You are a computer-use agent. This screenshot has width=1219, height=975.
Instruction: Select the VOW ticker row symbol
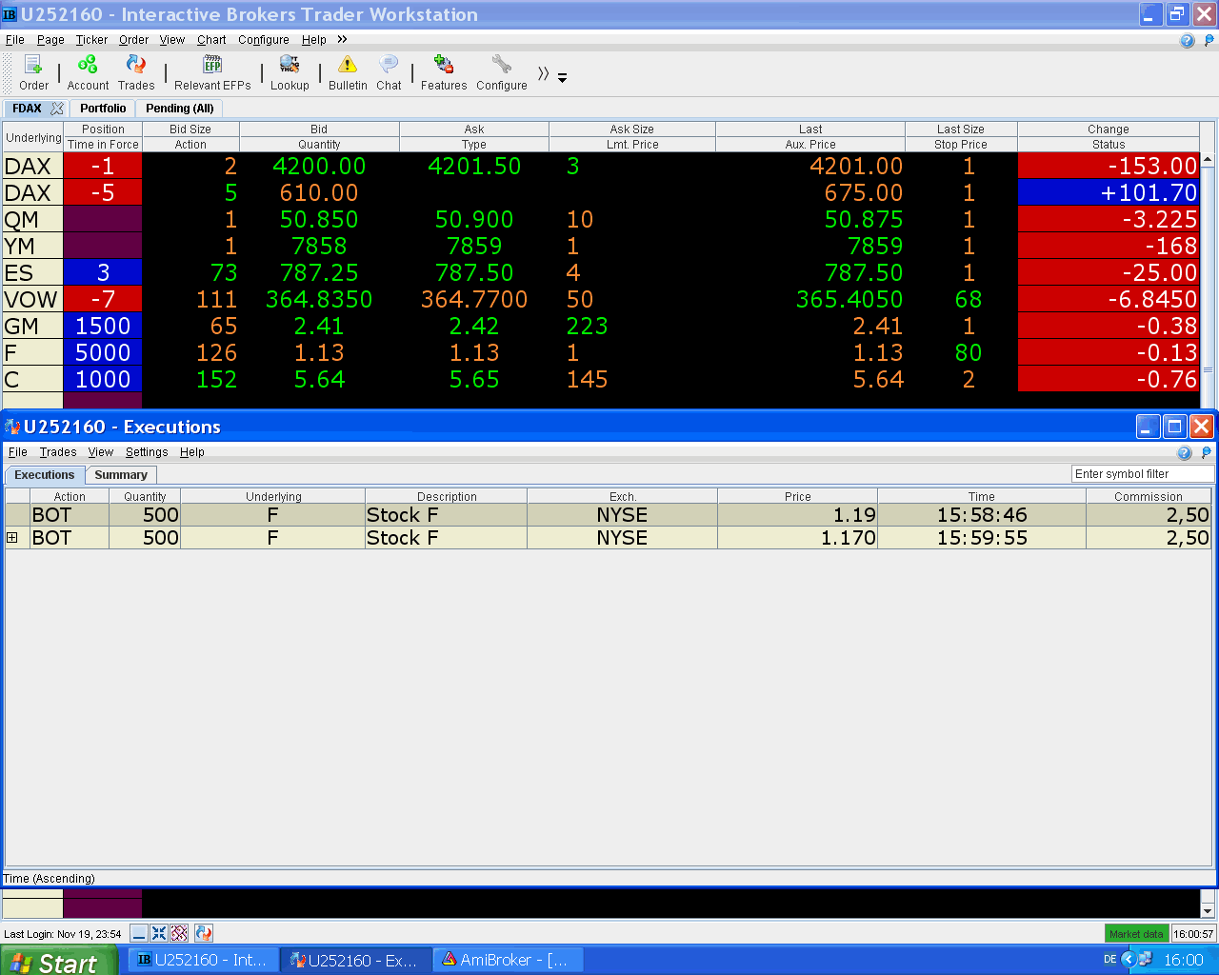(31, 299)
